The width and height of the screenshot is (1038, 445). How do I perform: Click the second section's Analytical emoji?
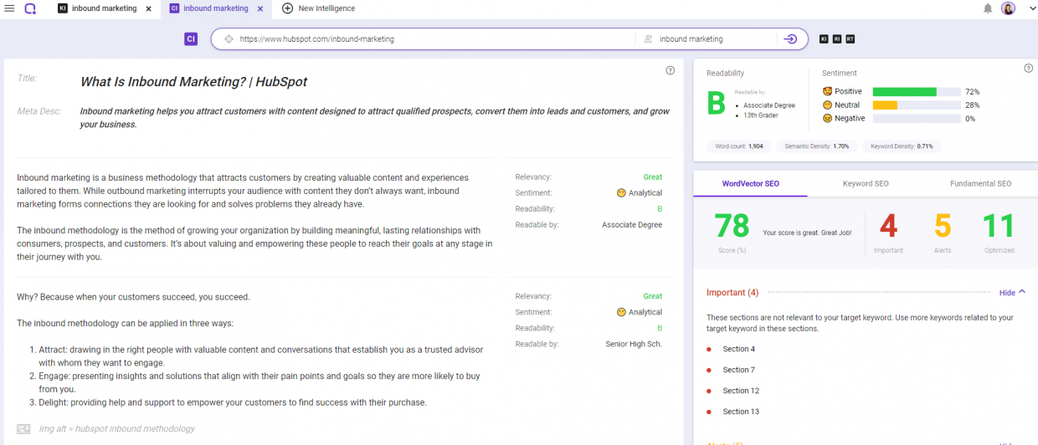621,312
